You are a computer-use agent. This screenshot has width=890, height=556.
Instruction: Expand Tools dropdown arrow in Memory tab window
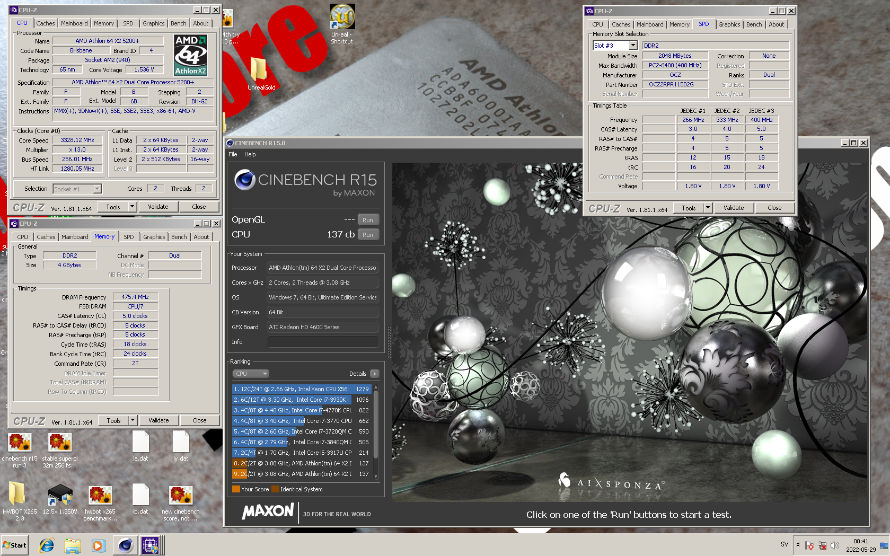[x=133, y=420]
